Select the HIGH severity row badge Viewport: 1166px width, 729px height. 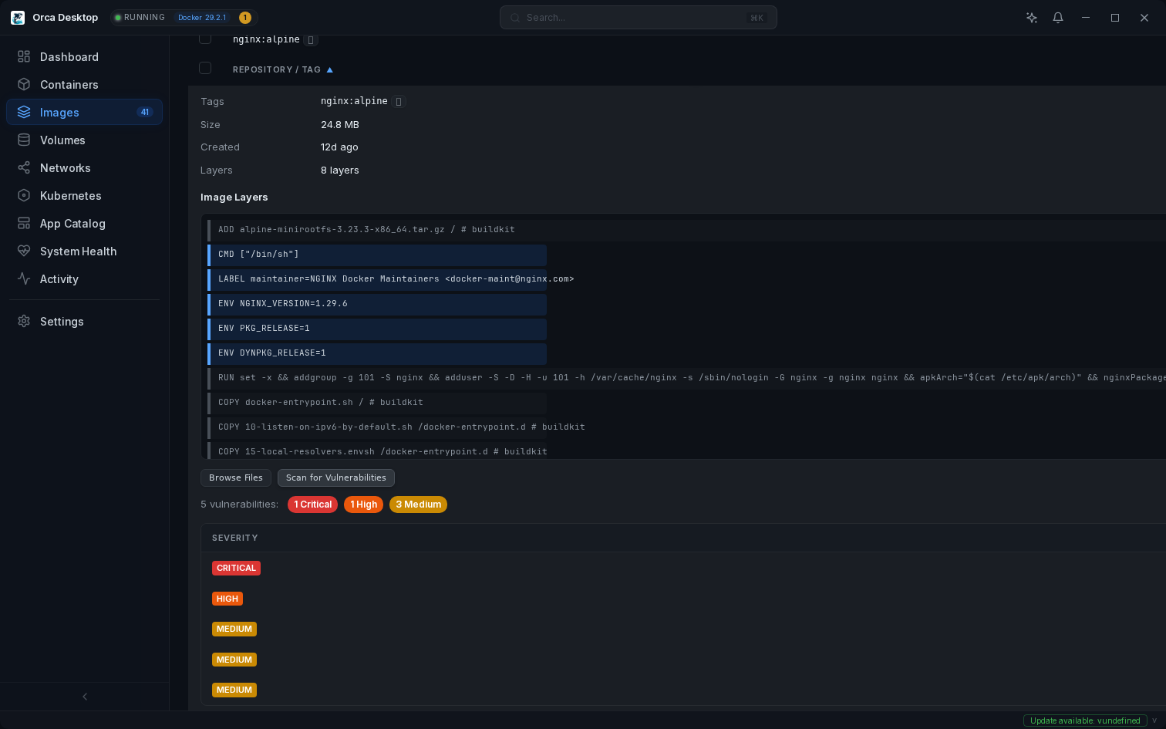pos(227,599)
